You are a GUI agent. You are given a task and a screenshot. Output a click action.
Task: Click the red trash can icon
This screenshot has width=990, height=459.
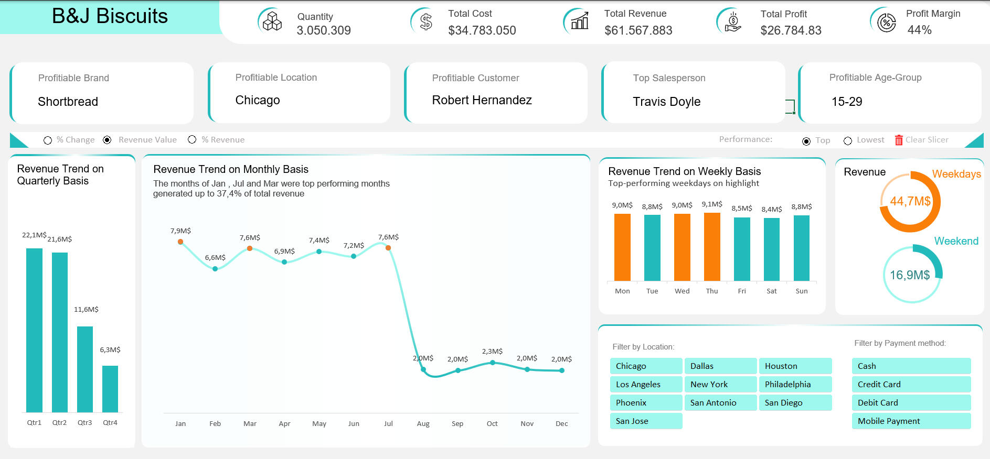click(899, 140)
